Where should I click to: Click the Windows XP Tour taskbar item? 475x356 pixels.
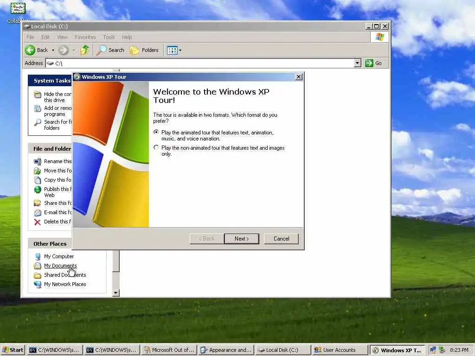point(397,350)
